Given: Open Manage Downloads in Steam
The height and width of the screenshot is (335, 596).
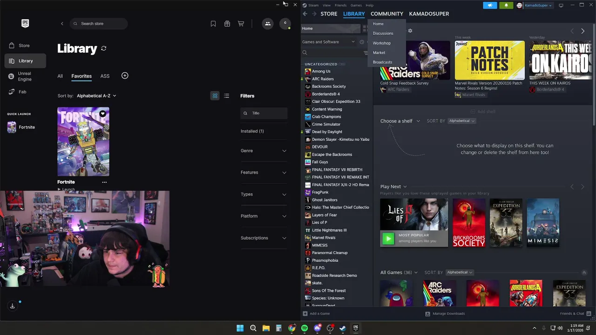Looking at the screenshot, I should pos(445,314).
